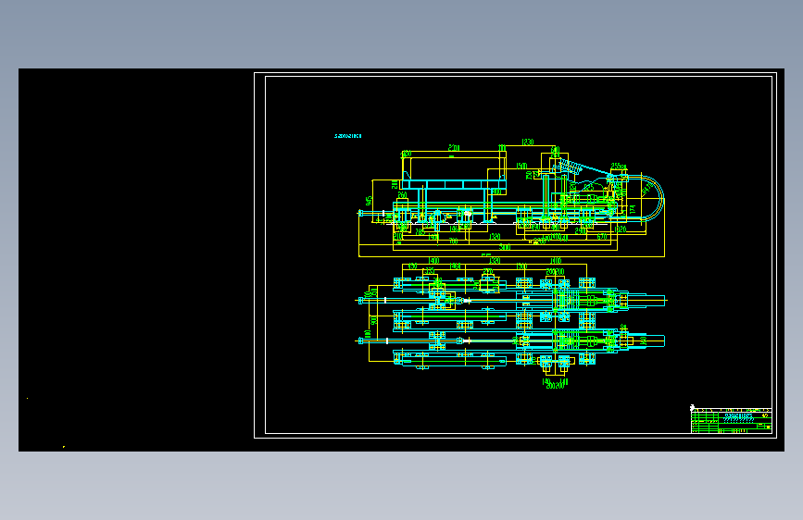Viewport: 803px width, 520px height.
Task: Select the '1230' dimension at the top
Action: pos(528,142)
